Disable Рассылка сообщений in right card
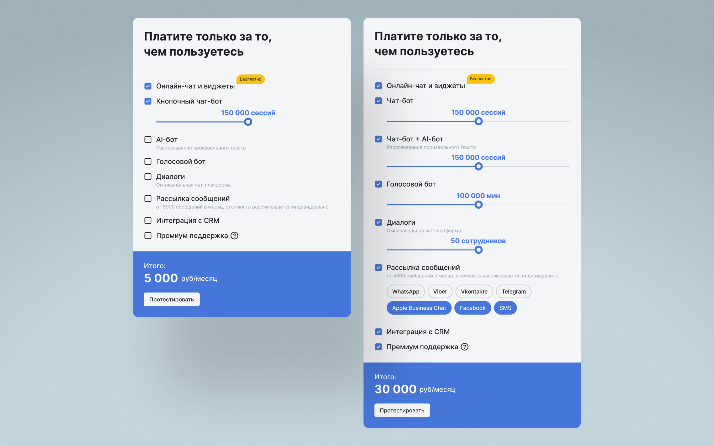Image resolution: width=714 pixels, height=446 pixels. tap(378, 268)
